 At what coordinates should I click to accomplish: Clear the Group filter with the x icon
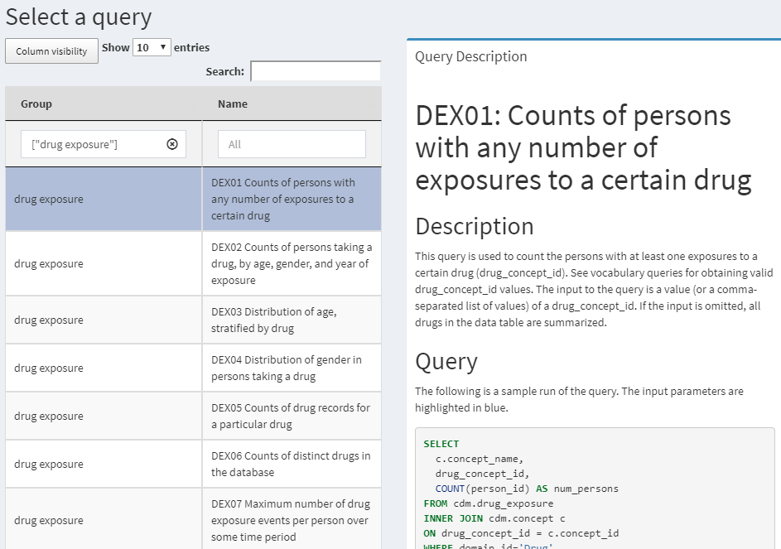point(171,144)
